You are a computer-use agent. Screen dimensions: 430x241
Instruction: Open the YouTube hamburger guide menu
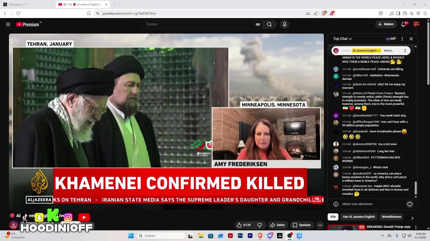click(8, 24)
